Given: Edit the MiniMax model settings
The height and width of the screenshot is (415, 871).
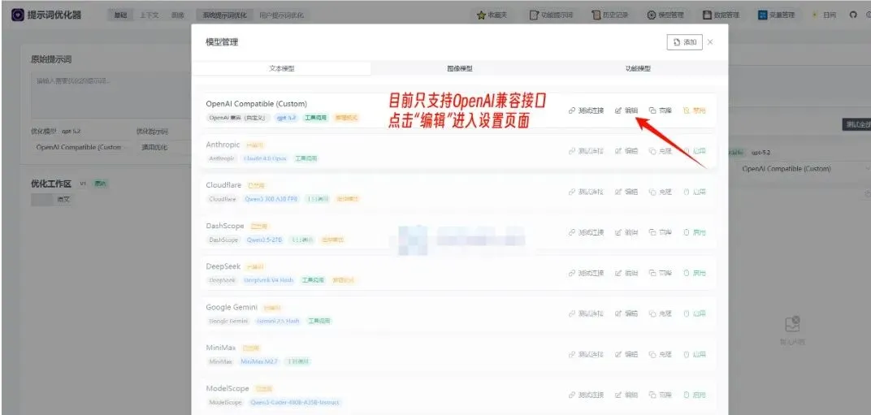Looking at the screenshot, I should tap(626, 354).
